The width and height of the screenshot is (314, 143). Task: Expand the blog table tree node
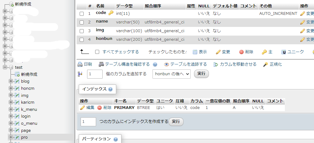pos(11,81)
